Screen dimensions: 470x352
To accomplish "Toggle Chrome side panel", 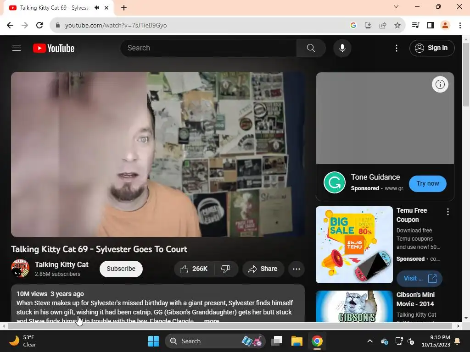I will pos(431,25).
